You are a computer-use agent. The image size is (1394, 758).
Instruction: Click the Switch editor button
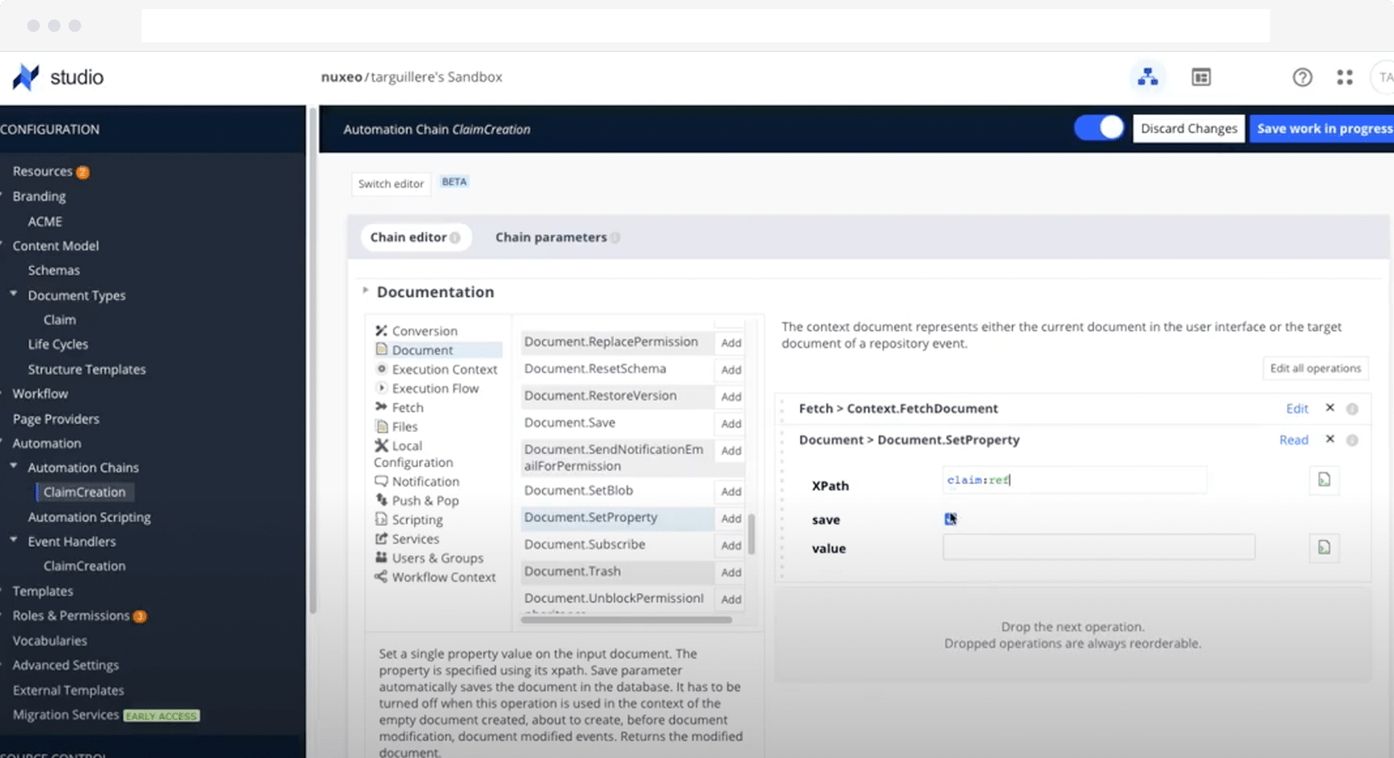pos(391,184)
